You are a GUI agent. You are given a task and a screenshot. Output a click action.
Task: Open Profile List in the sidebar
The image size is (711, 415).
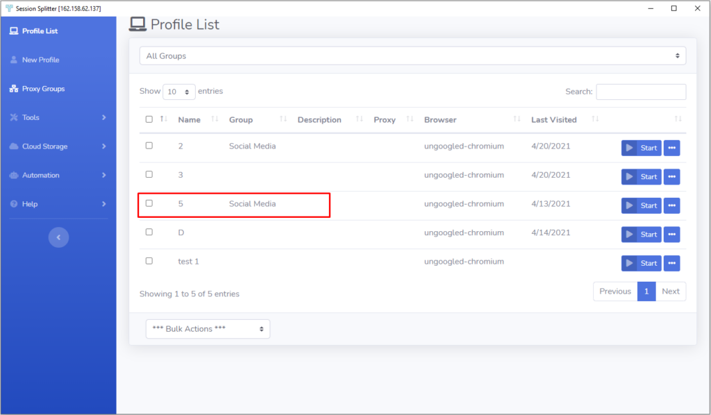coord(40,31)
